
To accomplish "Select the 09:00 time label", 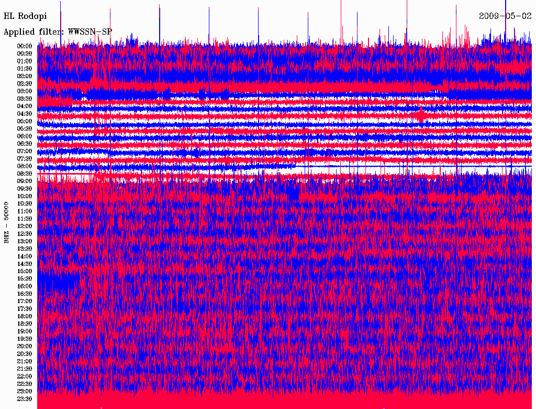I will (x=25, y=181).
